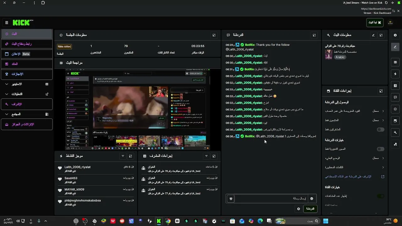402x226 pixels.
Task: Click the live time value 05:23:55
Action: point(198,46)
